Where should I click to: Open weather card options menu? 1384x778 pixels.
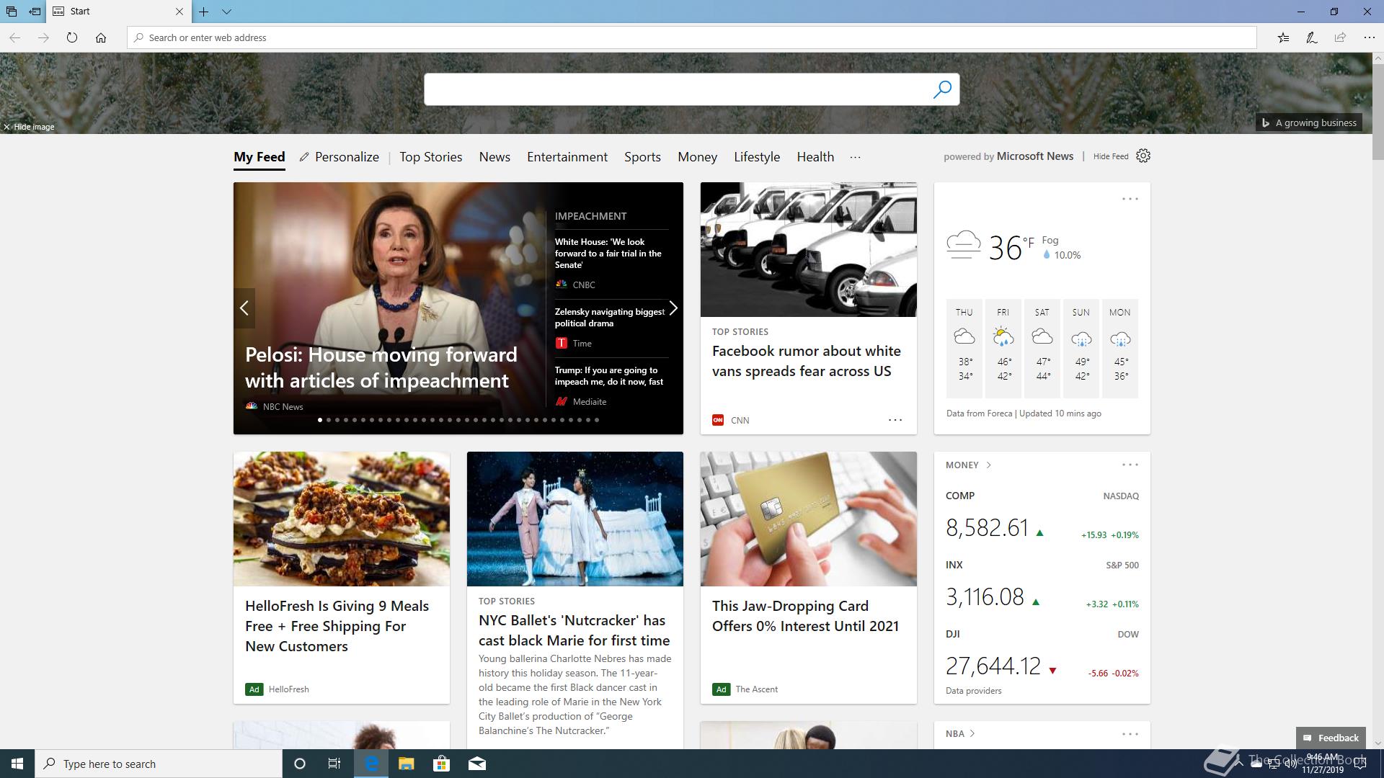click(1130, 199)
